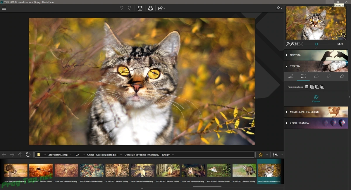Go forward in folder history

point(12,154)
